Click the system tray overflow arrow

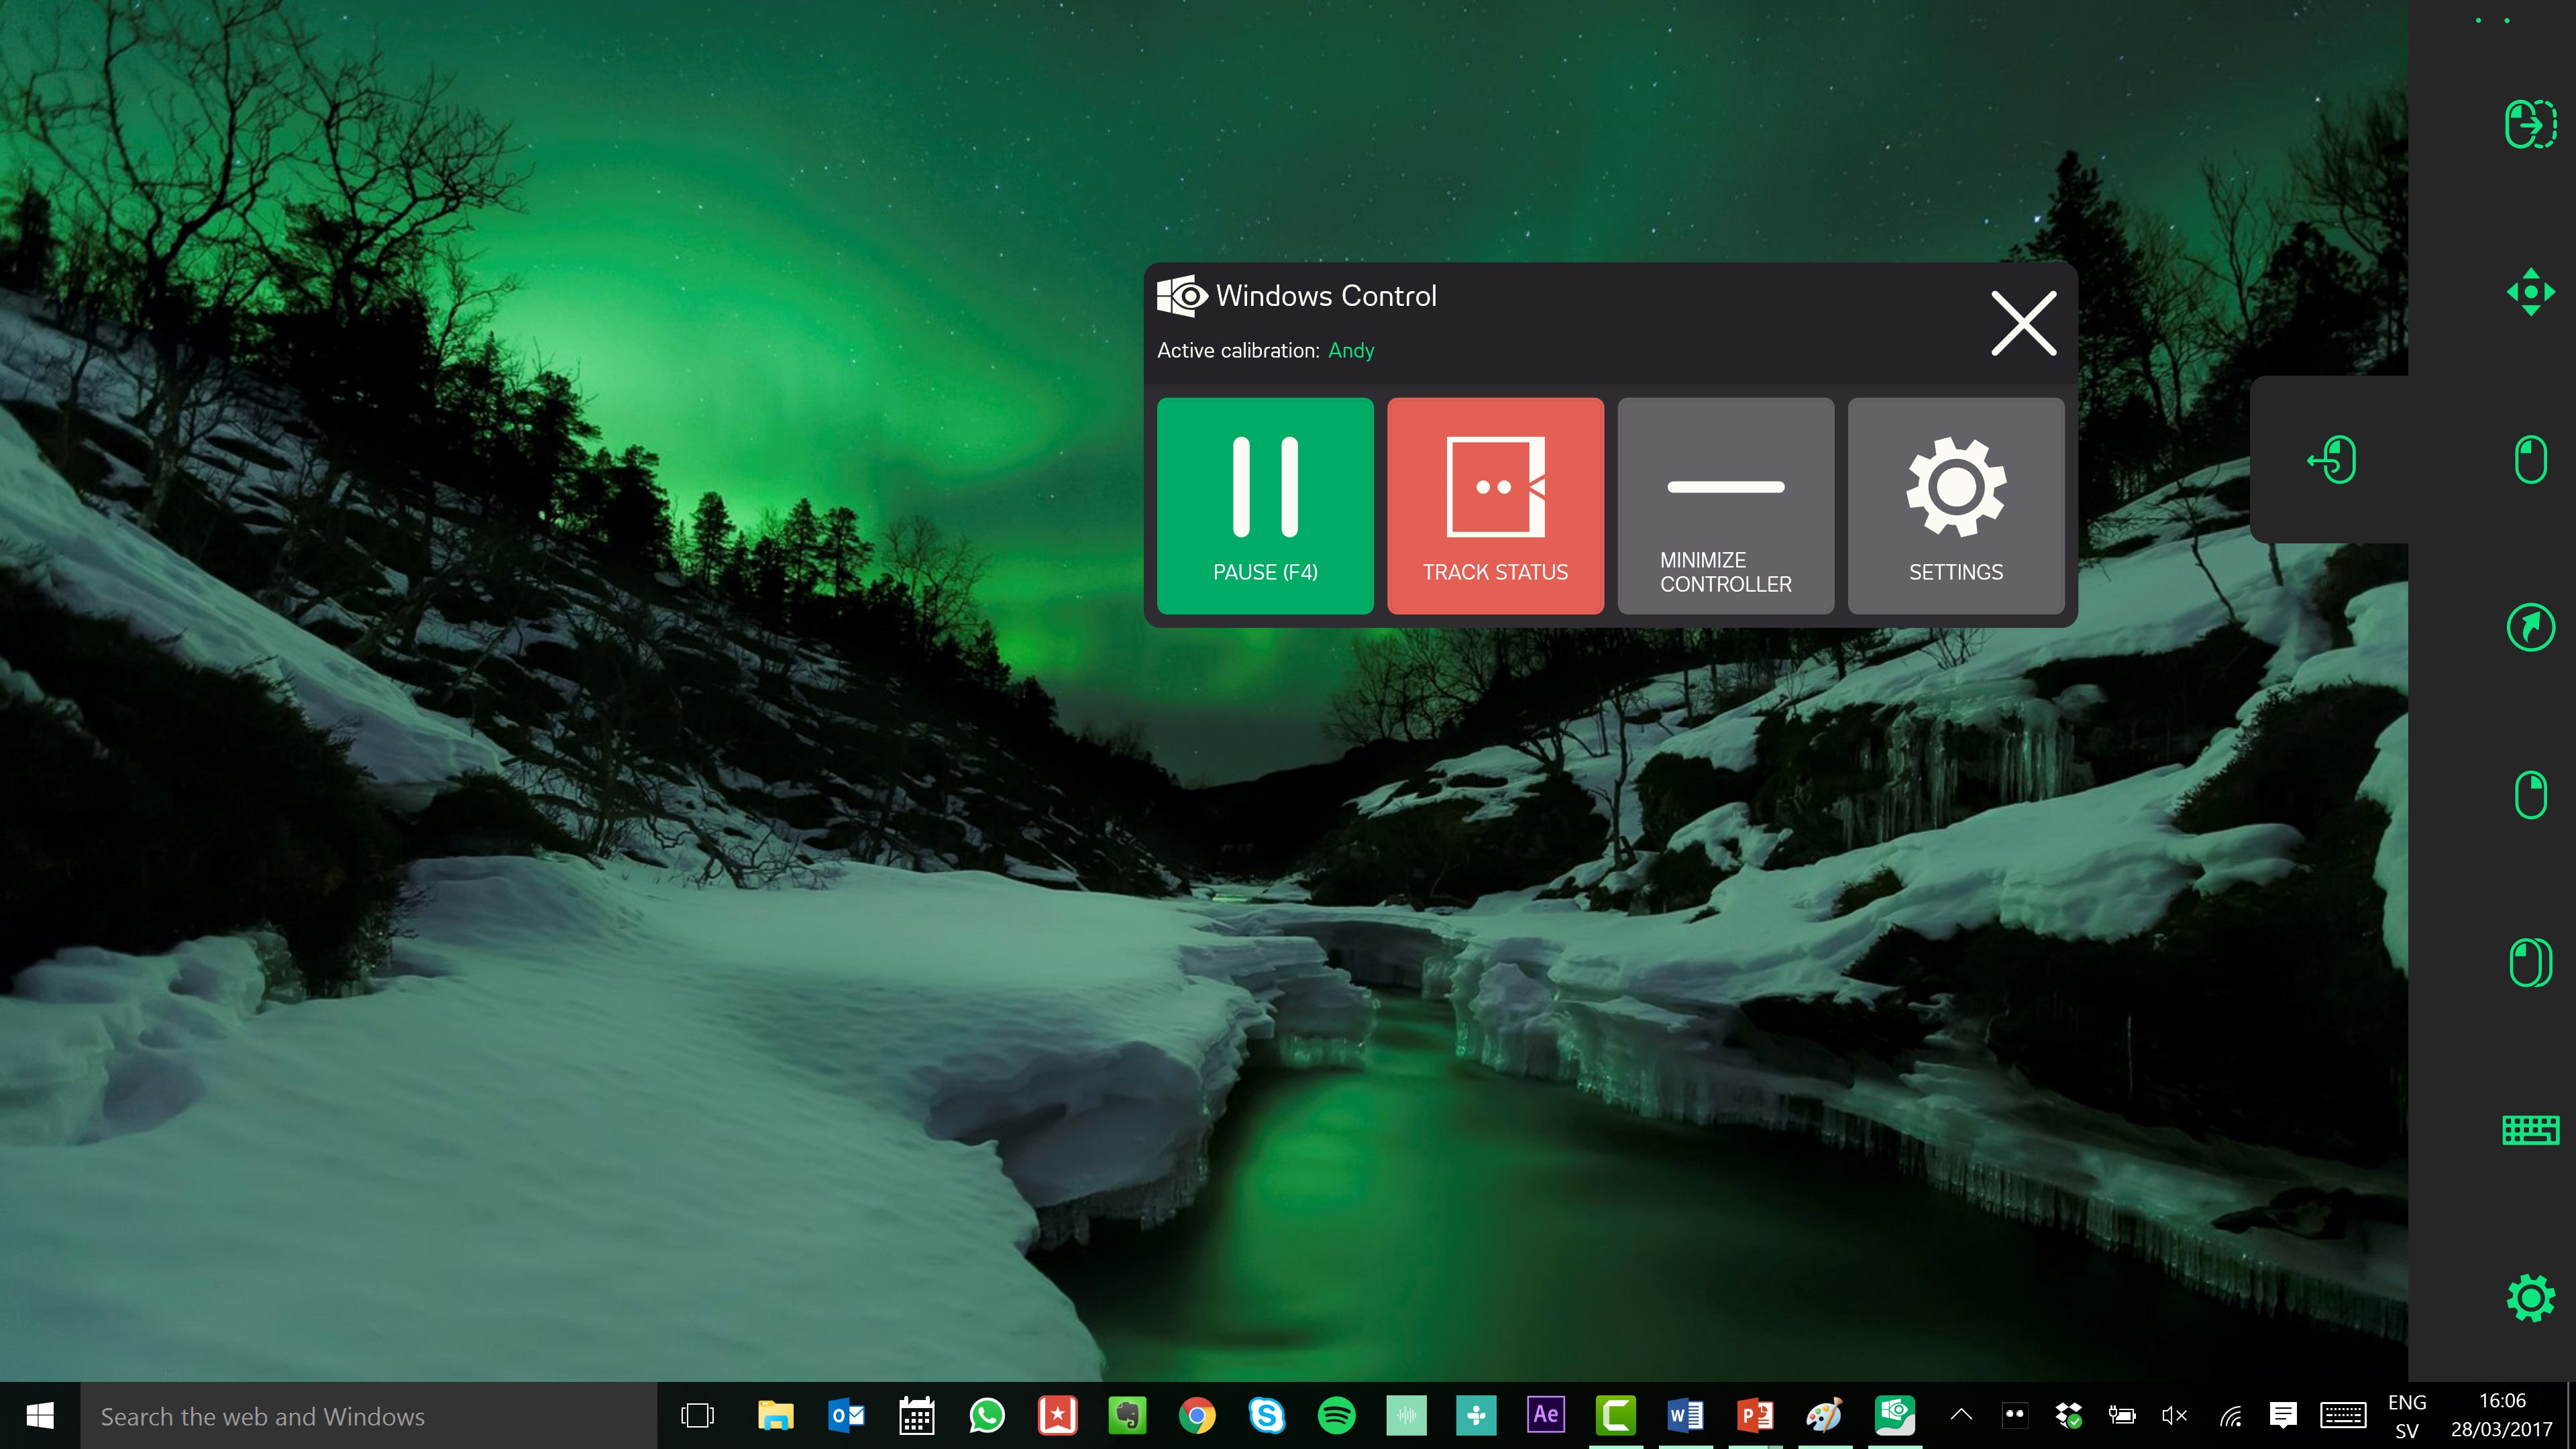[x=1960, y=1415]
